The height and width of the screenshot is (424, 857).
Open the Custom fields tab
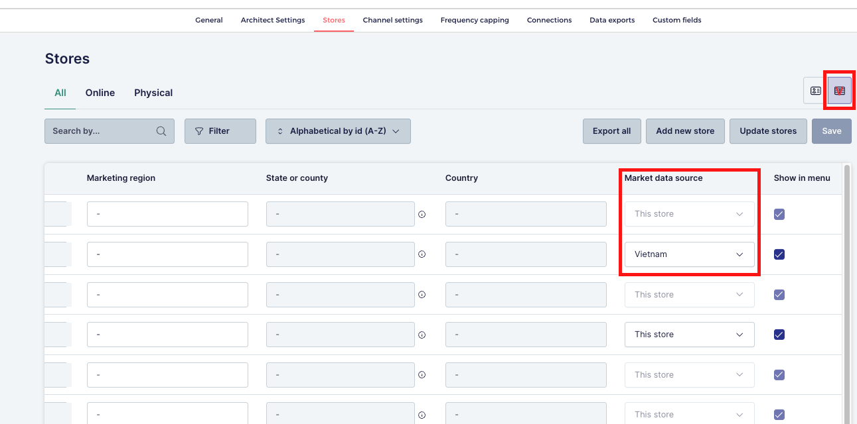[677, 20]
